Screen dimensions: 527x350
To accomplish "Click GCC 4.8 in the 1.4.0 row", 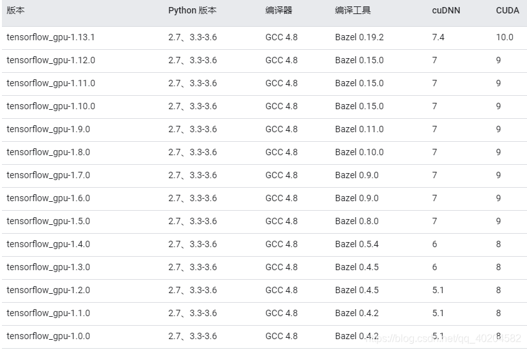I will coord(281,244).
